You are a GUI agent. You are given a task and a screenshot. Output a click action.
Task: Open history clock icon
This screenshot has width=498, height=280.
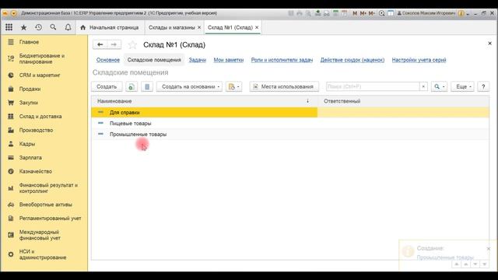pyautogui.click(x=38, y=27)
